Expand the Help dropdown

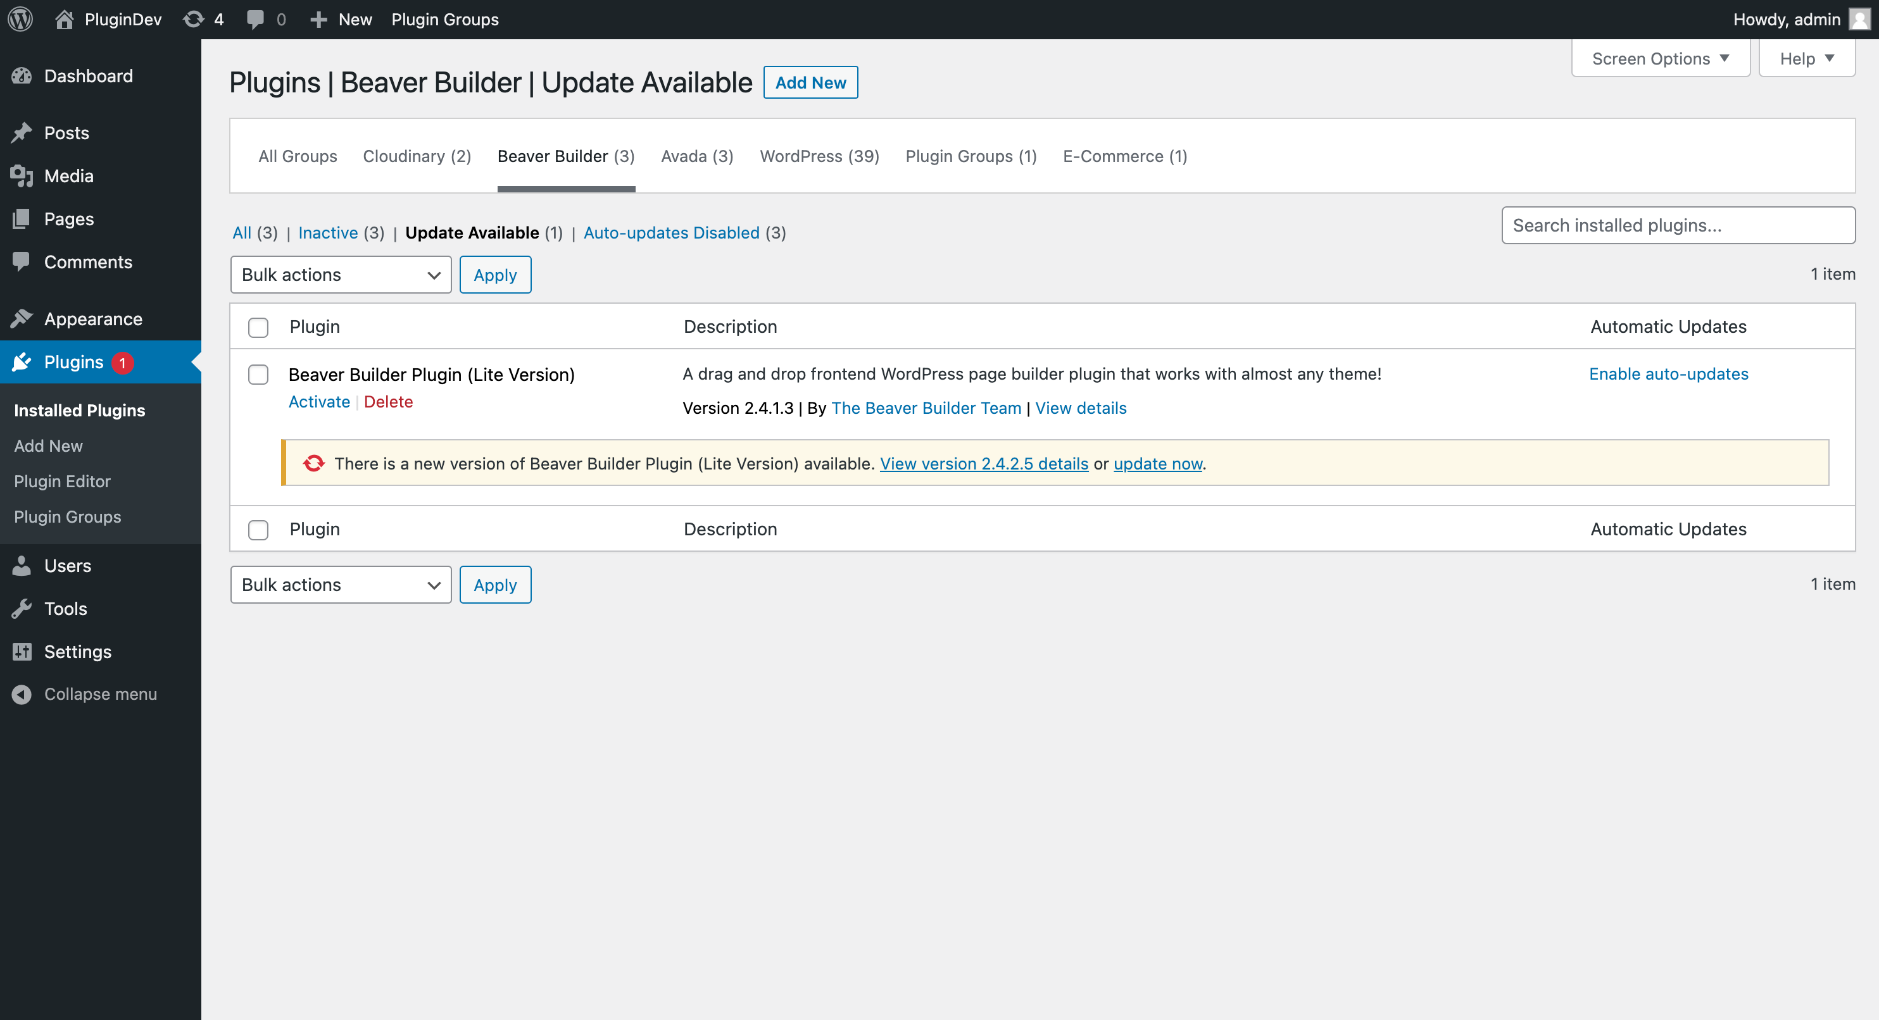[x=1806, y=58]
